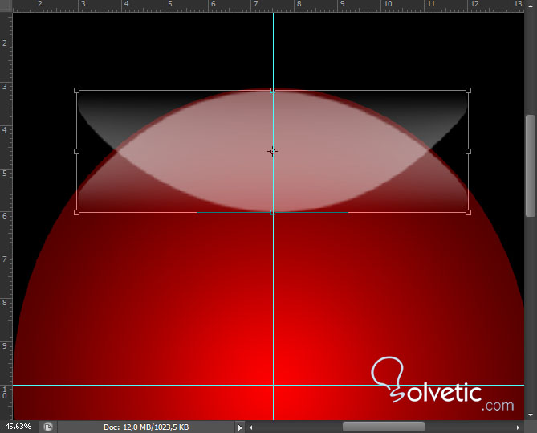Click the horizontal scrollbar left arrow
537x433 pixels.
pos(251,427)
